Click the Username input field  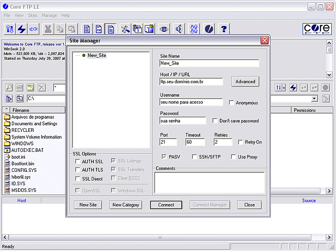[191, 102]
